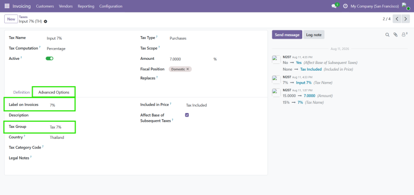Remove the Domestic fiscal position tag
The height and width of the screenshot is (195, 414).
point(188,69)
